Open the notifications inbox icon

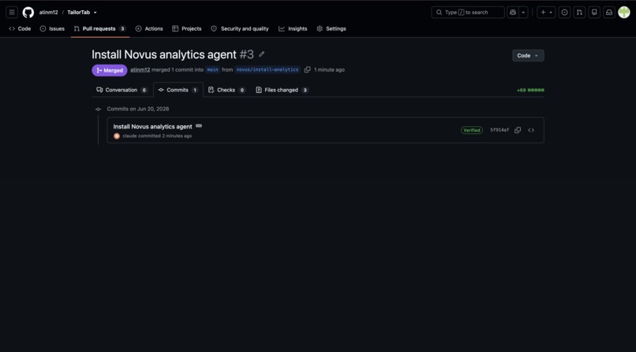pyautogui.click(x=609, y=12)
